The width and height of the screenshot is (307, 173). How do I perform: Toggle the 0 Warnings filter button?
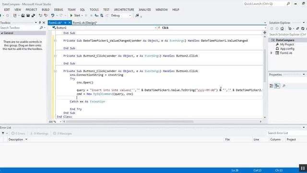click(39, 134)
